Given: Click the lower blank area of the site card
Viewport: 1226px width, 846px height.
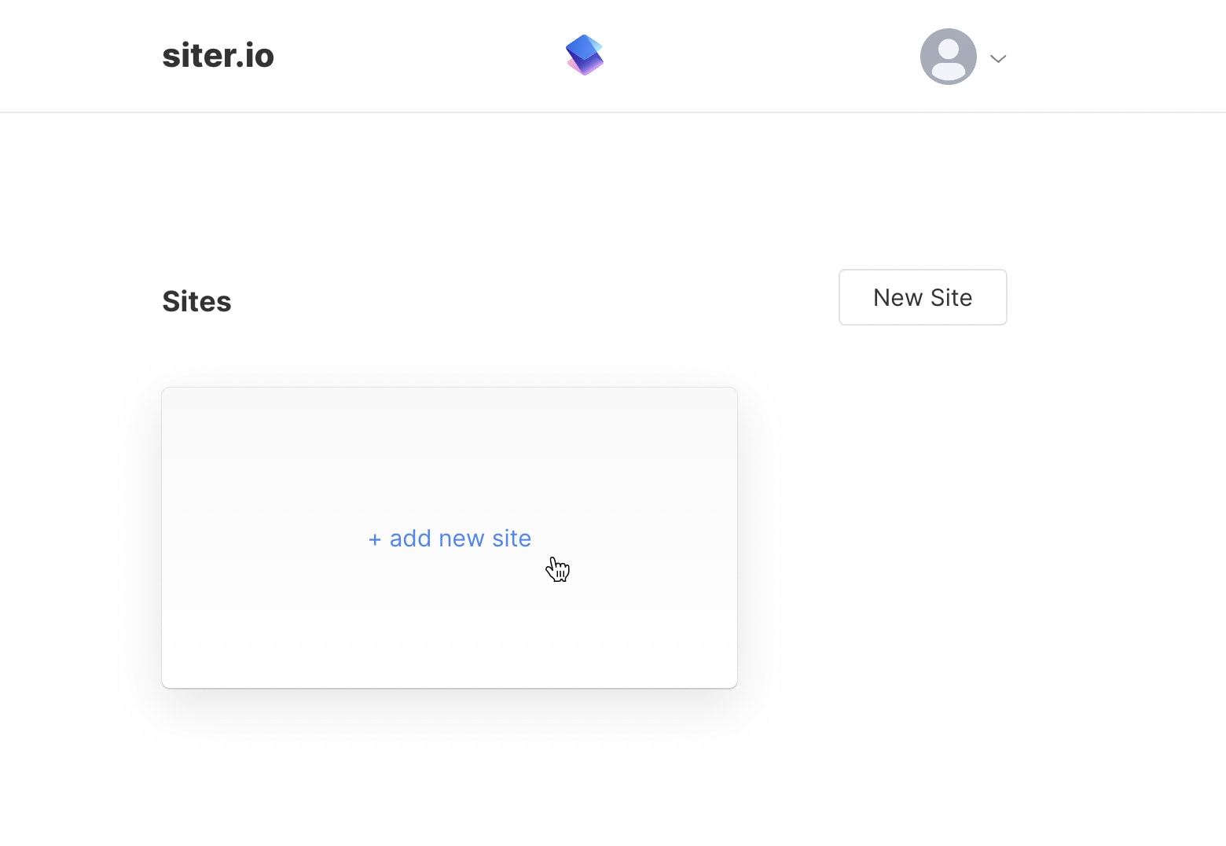Looking at the screenshot, I should point(450,629).
